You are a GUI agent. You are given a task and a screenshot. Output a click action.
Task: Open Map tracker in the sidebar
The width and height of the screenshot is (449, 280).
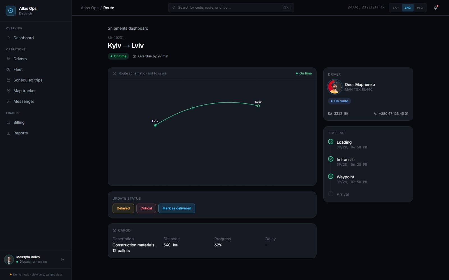pos(36,91)
